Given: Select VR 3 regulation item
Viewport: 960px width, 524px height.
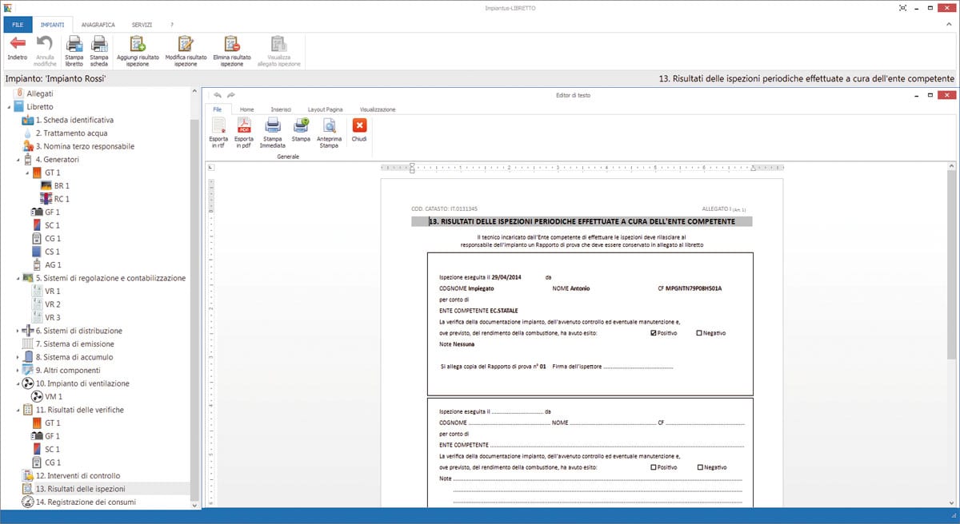Looking at the screenshot, I should pos(46,317).
